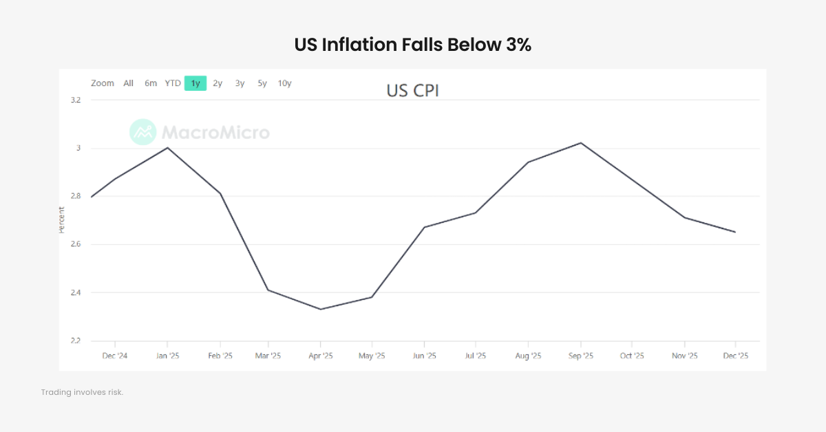Click the "Dec '25" axis label

point(736,356)
